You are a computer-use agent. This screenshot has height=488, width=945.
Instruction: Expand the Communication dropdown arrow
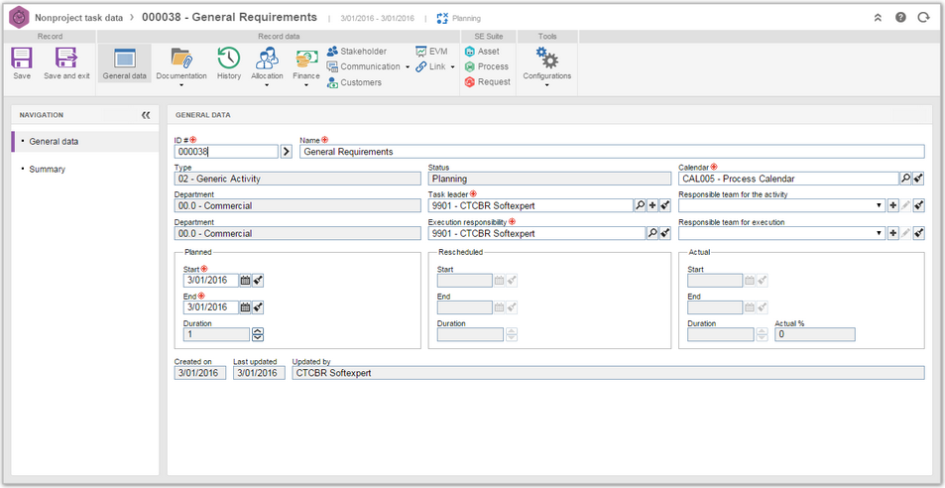click(408, 66)
